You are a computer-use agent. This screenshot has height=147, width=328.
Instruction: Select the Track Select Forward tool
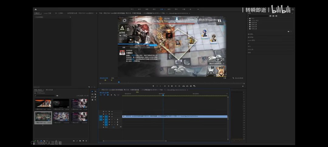point(96,91)
